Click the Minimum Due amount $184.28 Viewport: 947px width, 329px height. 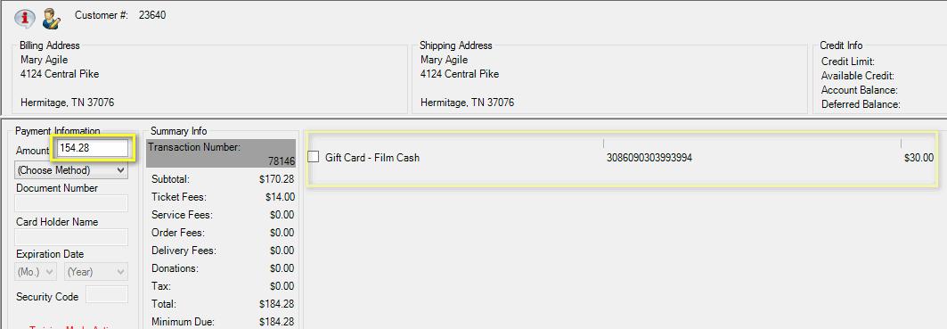276,321
